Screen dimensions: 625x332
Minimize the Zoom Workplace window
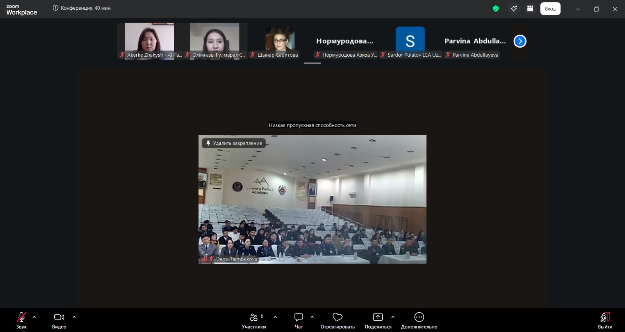tap(578, 9)
